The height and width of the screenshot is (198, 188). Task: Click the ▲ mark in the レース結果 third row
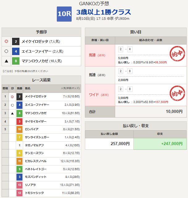click(12, 114)
